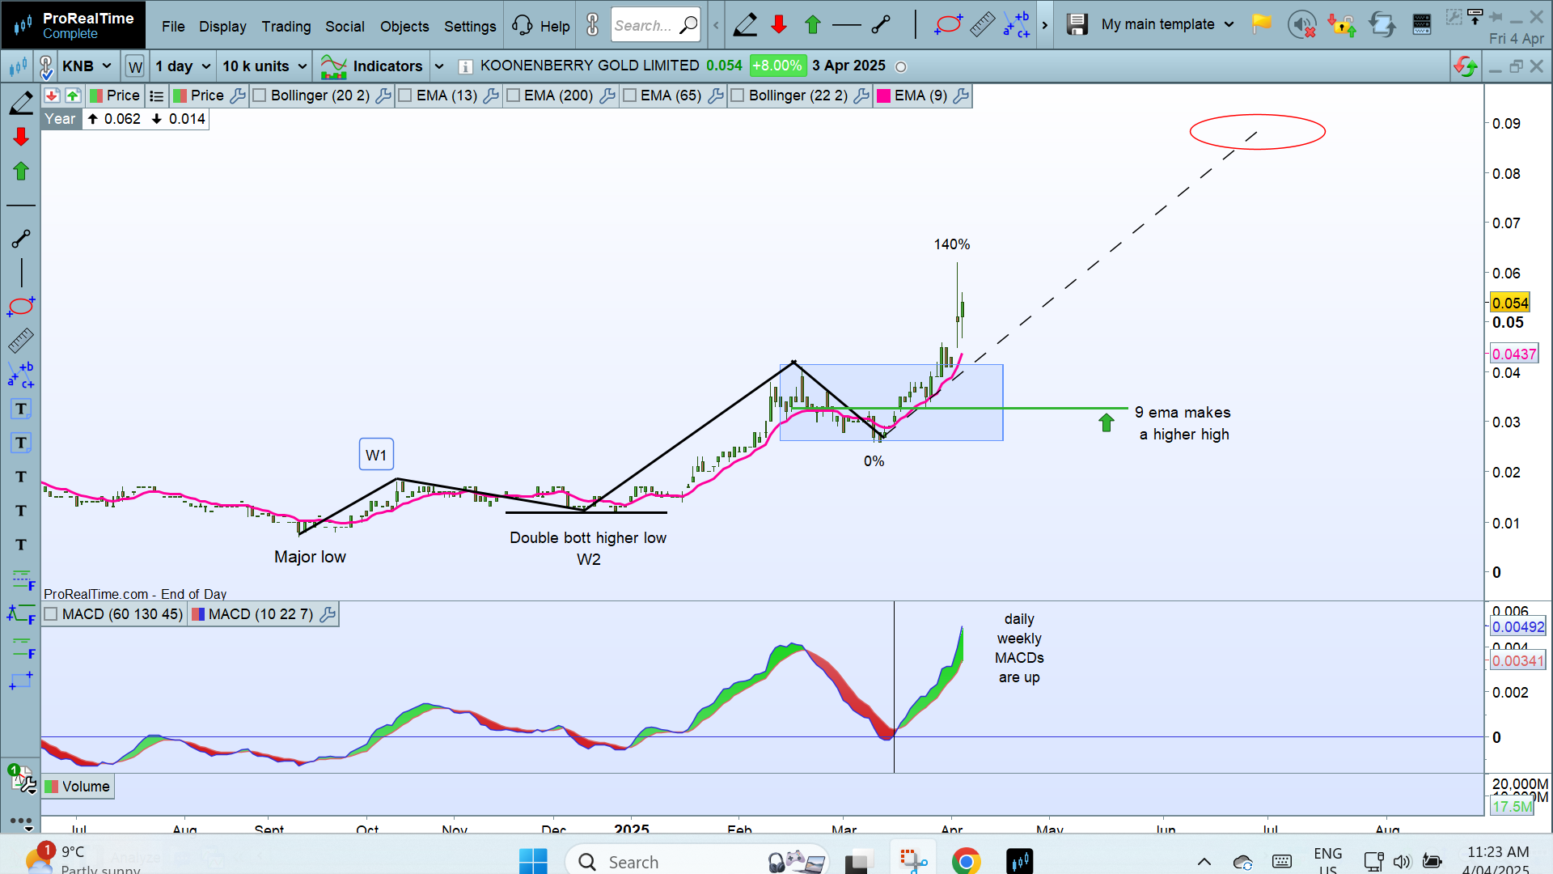Enable the Bollinger (22 2) checkbox
Screen dimensions: 1553x874
[738, 95]
